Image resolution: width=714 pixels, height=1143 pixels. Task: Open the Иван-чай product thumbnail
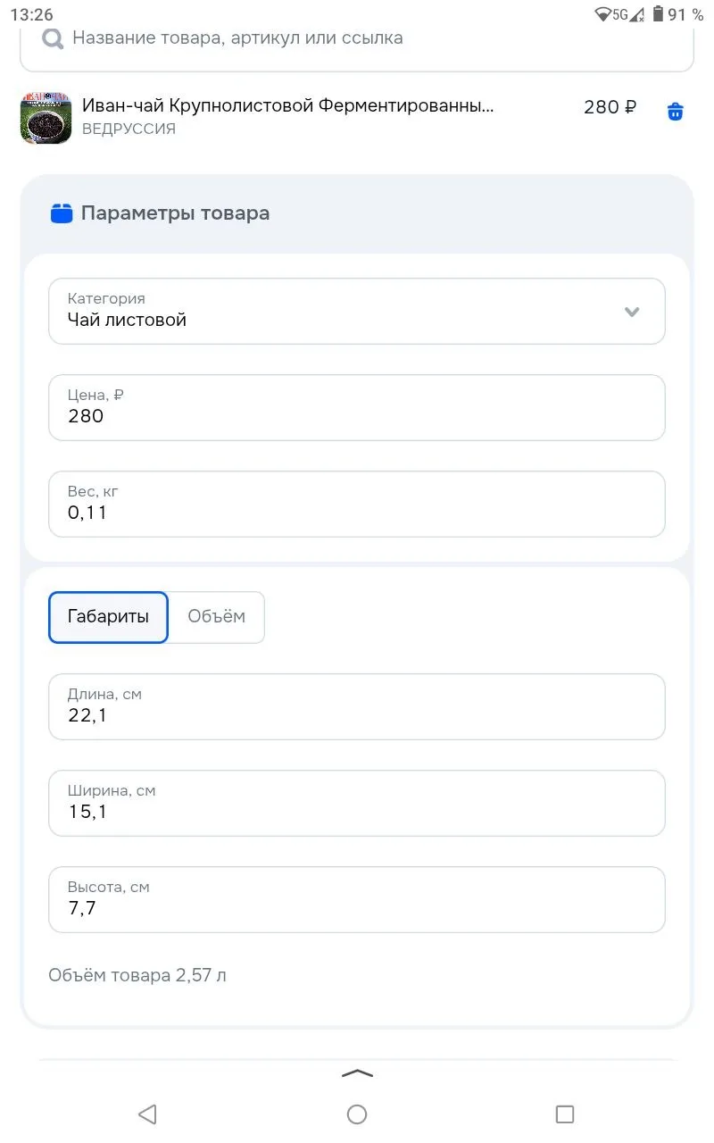46,117
